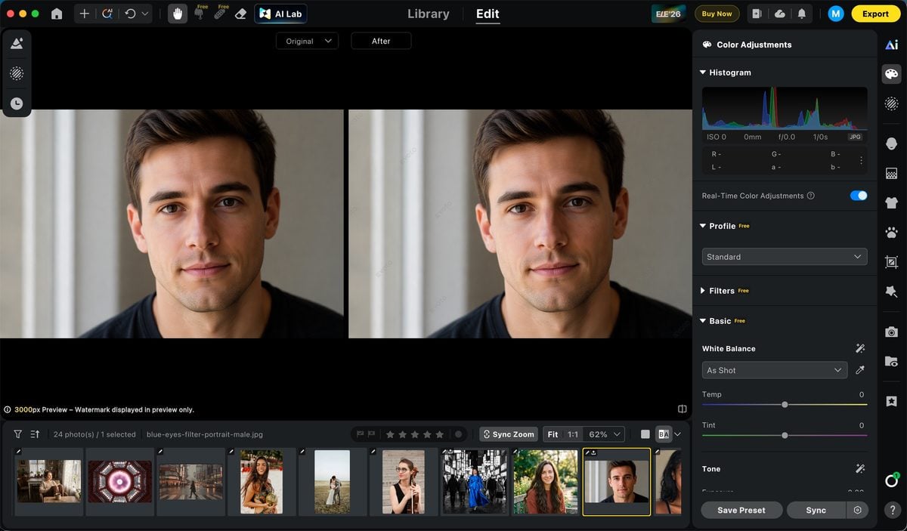907x531 pixels.
Task: Open the AI tools panel icon
Action: click(x=891, y=45)
